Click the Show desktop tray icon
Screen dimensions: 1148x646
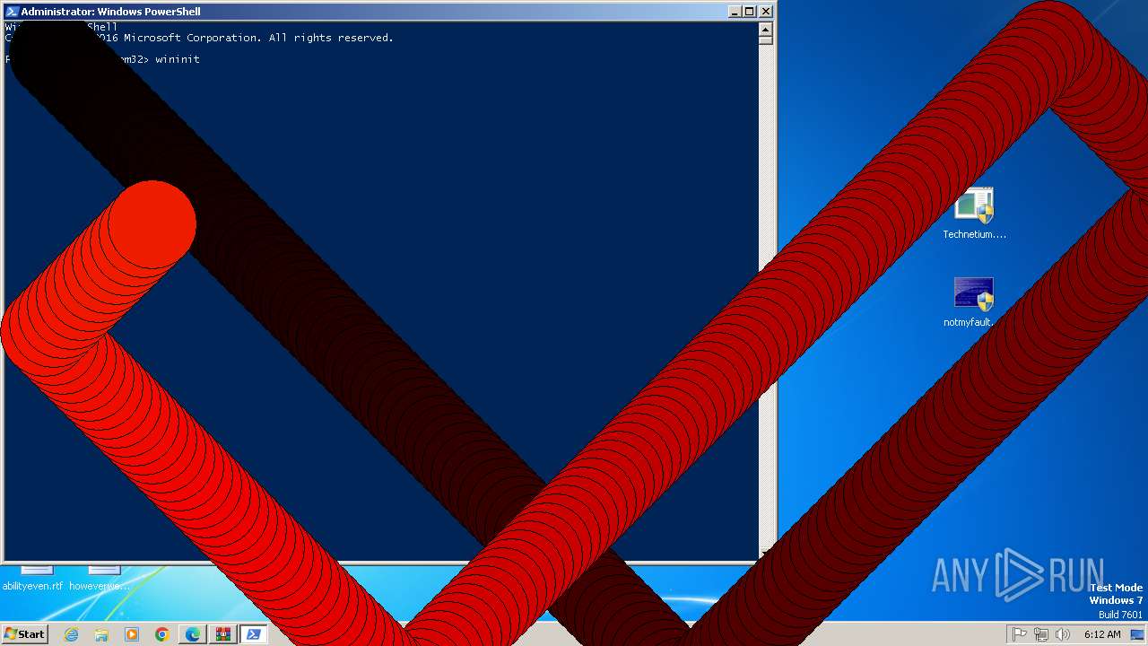point(1137,634)
